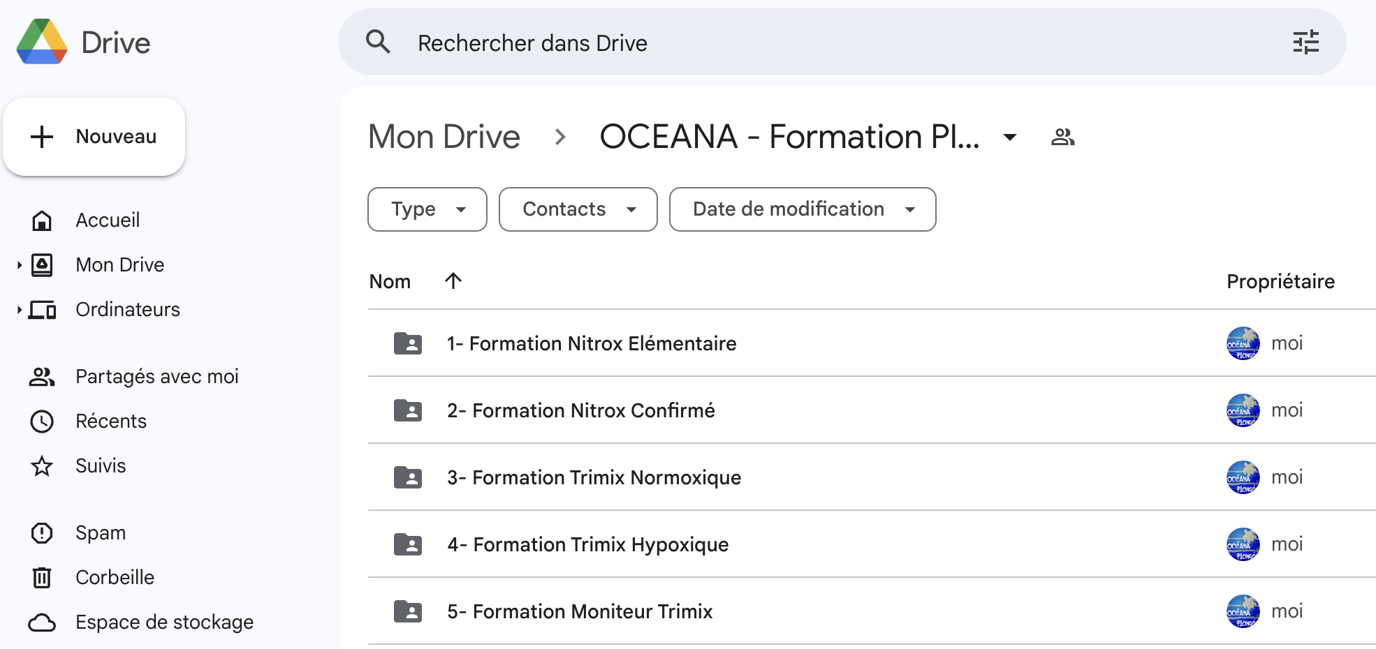Click the Mon Drive sidebar icon
Viewport: 1376px width, 649px height.
coord(42,265)
